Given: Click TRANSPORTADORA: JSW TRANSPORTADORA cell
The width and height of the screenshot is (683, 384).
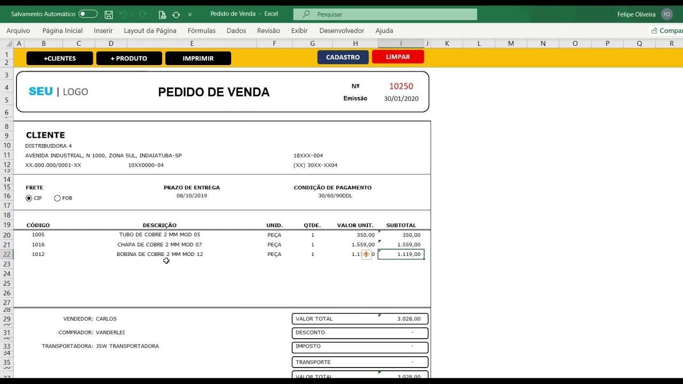Looking at the screenshot, I should point(100,346).
